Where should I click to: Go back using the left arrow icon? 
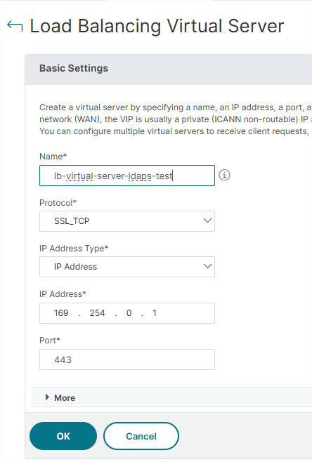click(x=15, y=26)
